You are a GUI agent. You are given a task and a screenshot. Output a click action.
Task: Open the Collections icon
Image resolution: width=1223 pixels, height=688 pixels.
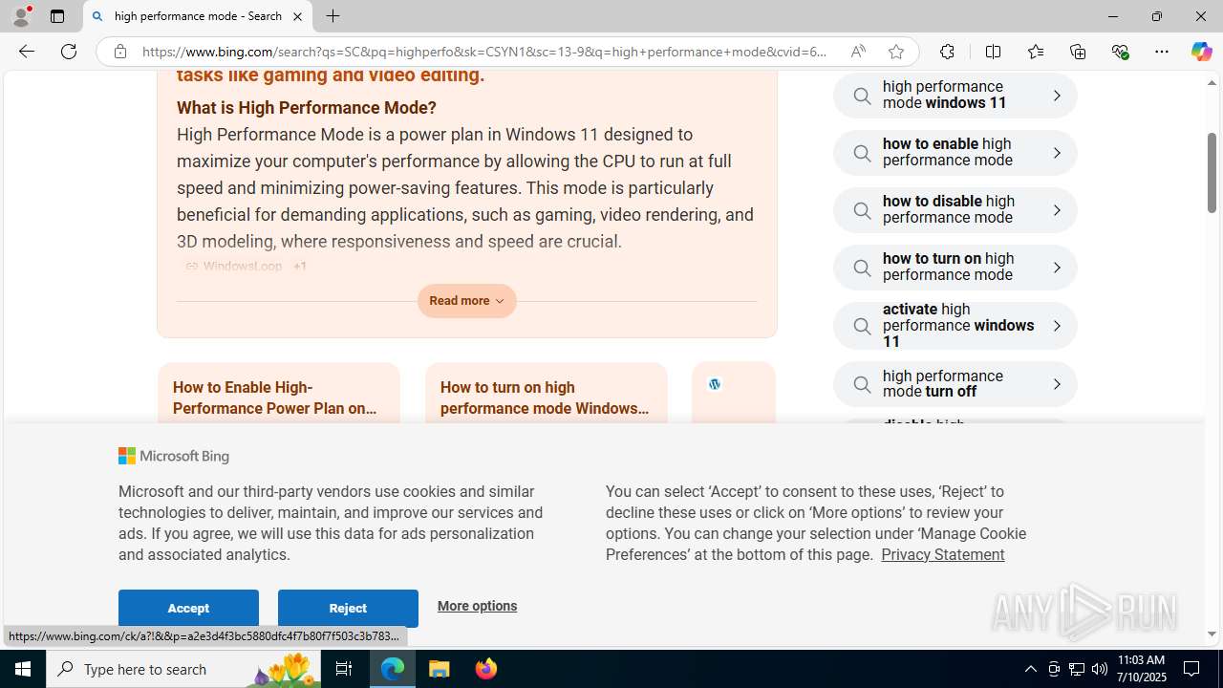pos(1078,52)
